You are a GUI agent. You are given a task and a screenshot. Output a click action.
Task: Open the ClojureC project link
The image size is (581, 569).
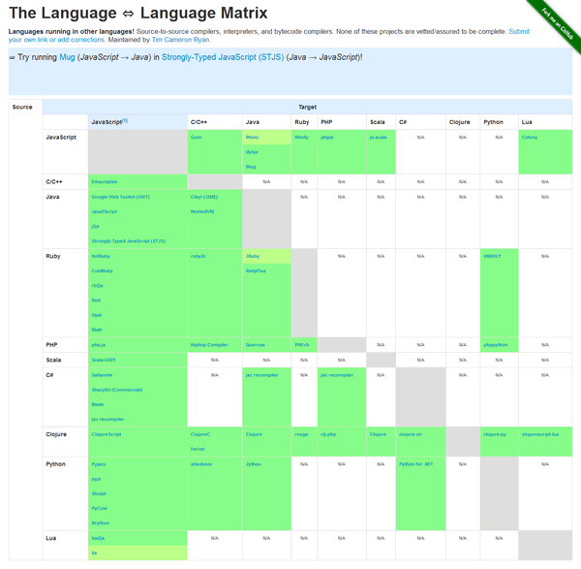[200, 434]
